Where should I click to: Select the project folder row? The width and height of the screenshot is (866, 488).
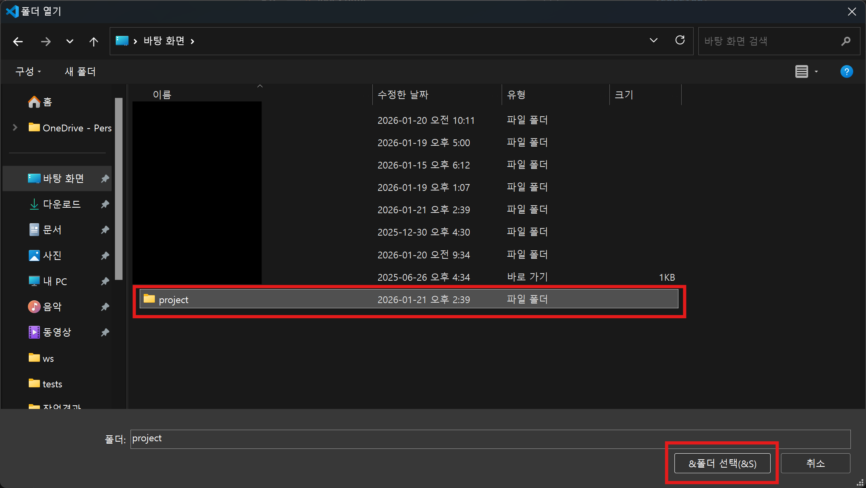point(409,300)
